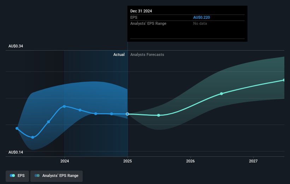Select the lowest EPS point in mid-2023
Image resolution: width=290 pixels, height=184 pixels.
32,137
